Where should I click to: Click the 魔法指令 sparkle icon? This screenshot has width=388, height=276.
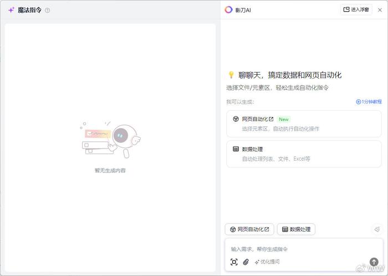pyautogui.click(x=11, y=10)
